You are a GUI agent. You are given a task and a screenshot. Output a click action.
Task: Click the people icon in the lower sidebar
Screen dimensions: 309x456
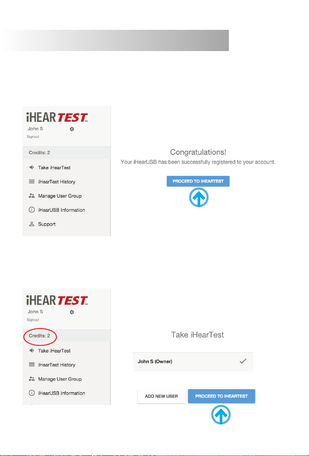click(32, 379)
